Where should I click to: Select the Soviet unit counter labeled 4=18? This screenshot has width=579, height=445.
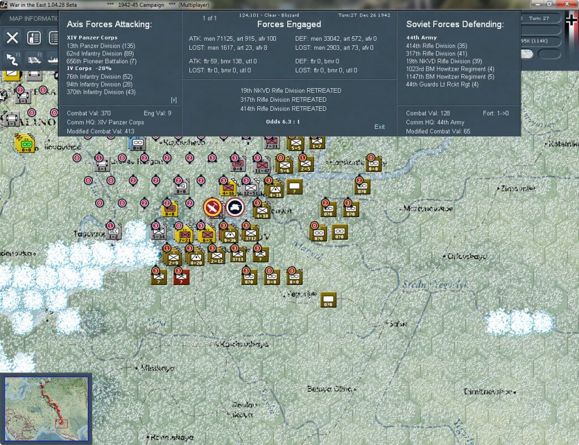click(262, 211)
